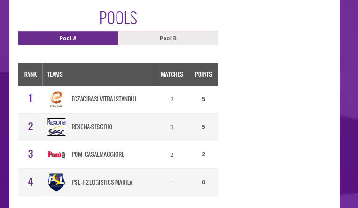Click the PSL shield logo

click(x=56, y=182)
